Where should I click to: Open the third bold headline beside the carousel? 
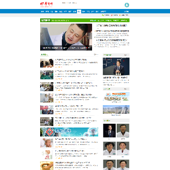tap(112, 40)
